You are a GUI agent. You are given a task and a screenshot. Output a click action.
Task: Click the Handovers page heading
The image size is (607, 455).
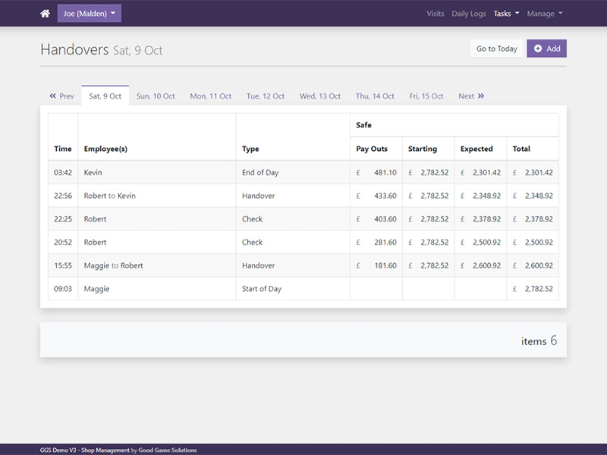tap(74, 49)
